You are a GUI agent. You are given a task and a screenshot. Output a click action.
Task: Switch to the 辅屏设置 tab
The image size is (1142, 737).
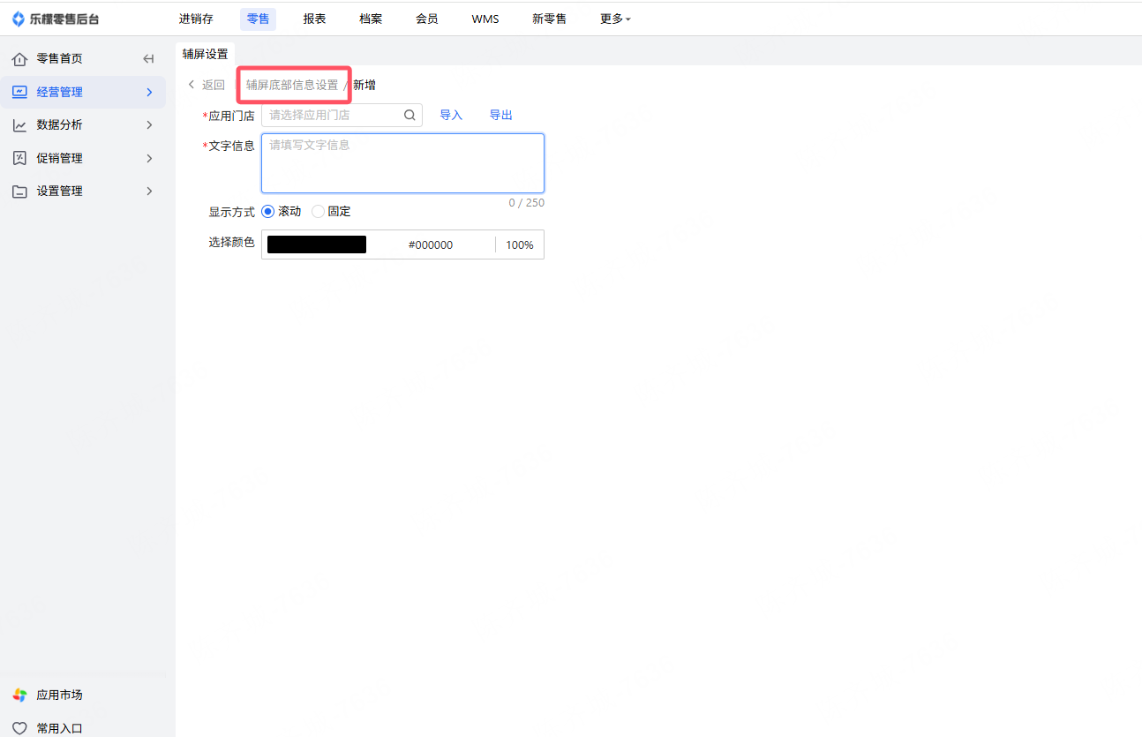click(x=206, y=54)
